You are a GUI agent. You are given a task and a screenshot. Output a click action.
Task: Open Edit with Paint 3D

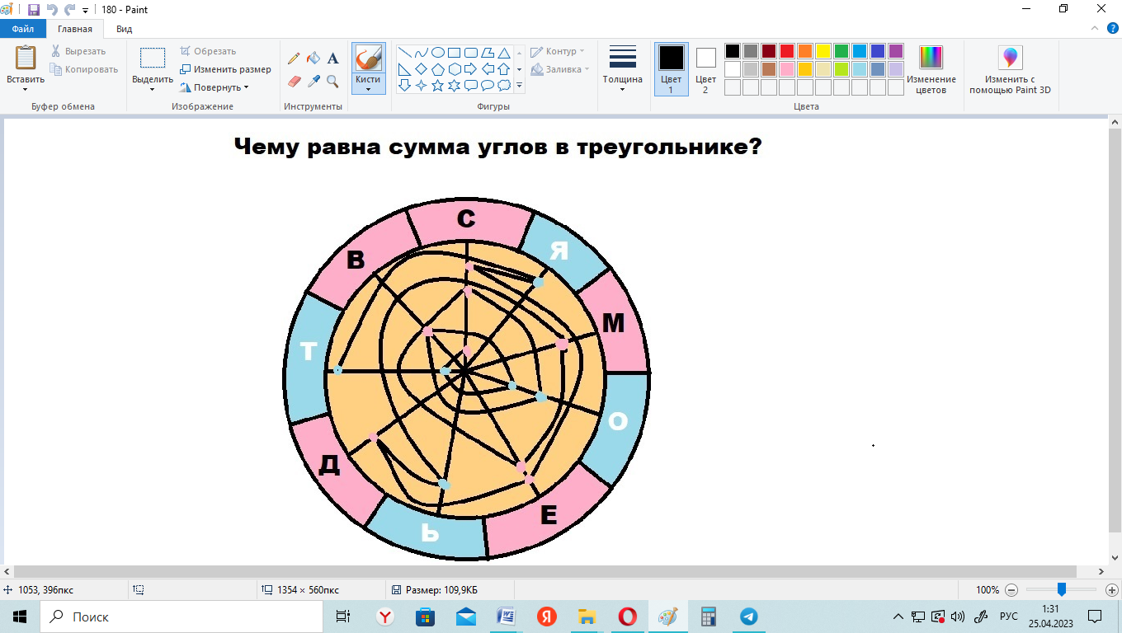click(1009, 69)
